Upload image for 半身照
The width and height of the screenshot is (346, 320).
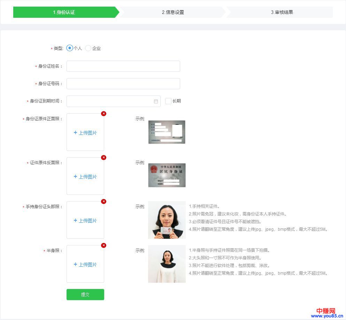point(85,264)
